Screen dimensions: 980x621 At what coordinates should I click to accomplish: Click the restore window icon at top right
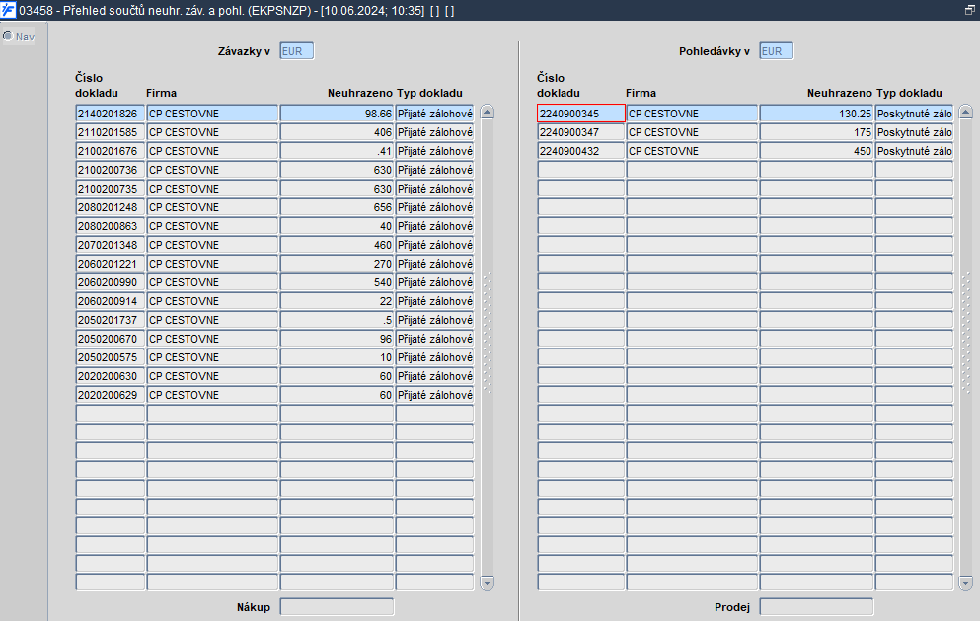point(969,10)
